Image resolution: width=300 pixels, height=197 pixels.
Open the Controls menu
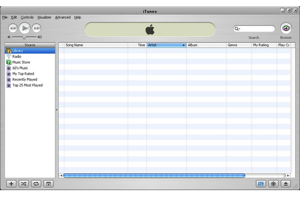tap(27, 17)
